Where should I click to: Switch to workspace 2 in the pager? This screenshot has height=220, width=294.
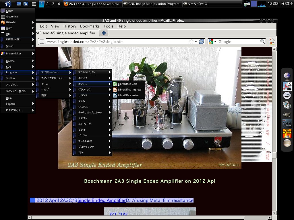point(47,4)
